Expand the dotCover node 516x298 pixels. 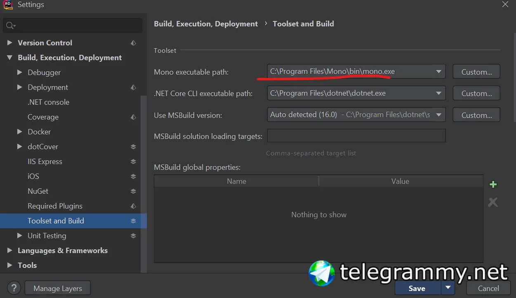tap(19, 147)
